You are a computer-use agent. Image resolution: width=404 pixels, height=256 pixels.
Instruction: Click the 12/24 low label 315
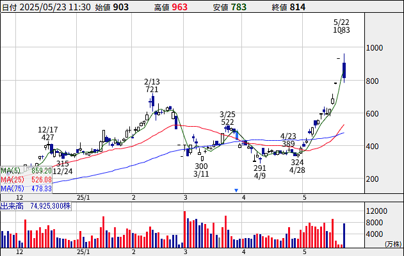[x=63, y=164]
